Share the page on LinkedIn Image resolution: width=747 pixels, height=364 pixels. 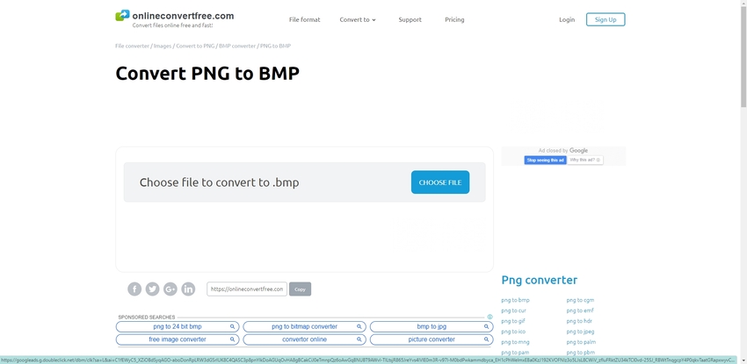(188, 289)
